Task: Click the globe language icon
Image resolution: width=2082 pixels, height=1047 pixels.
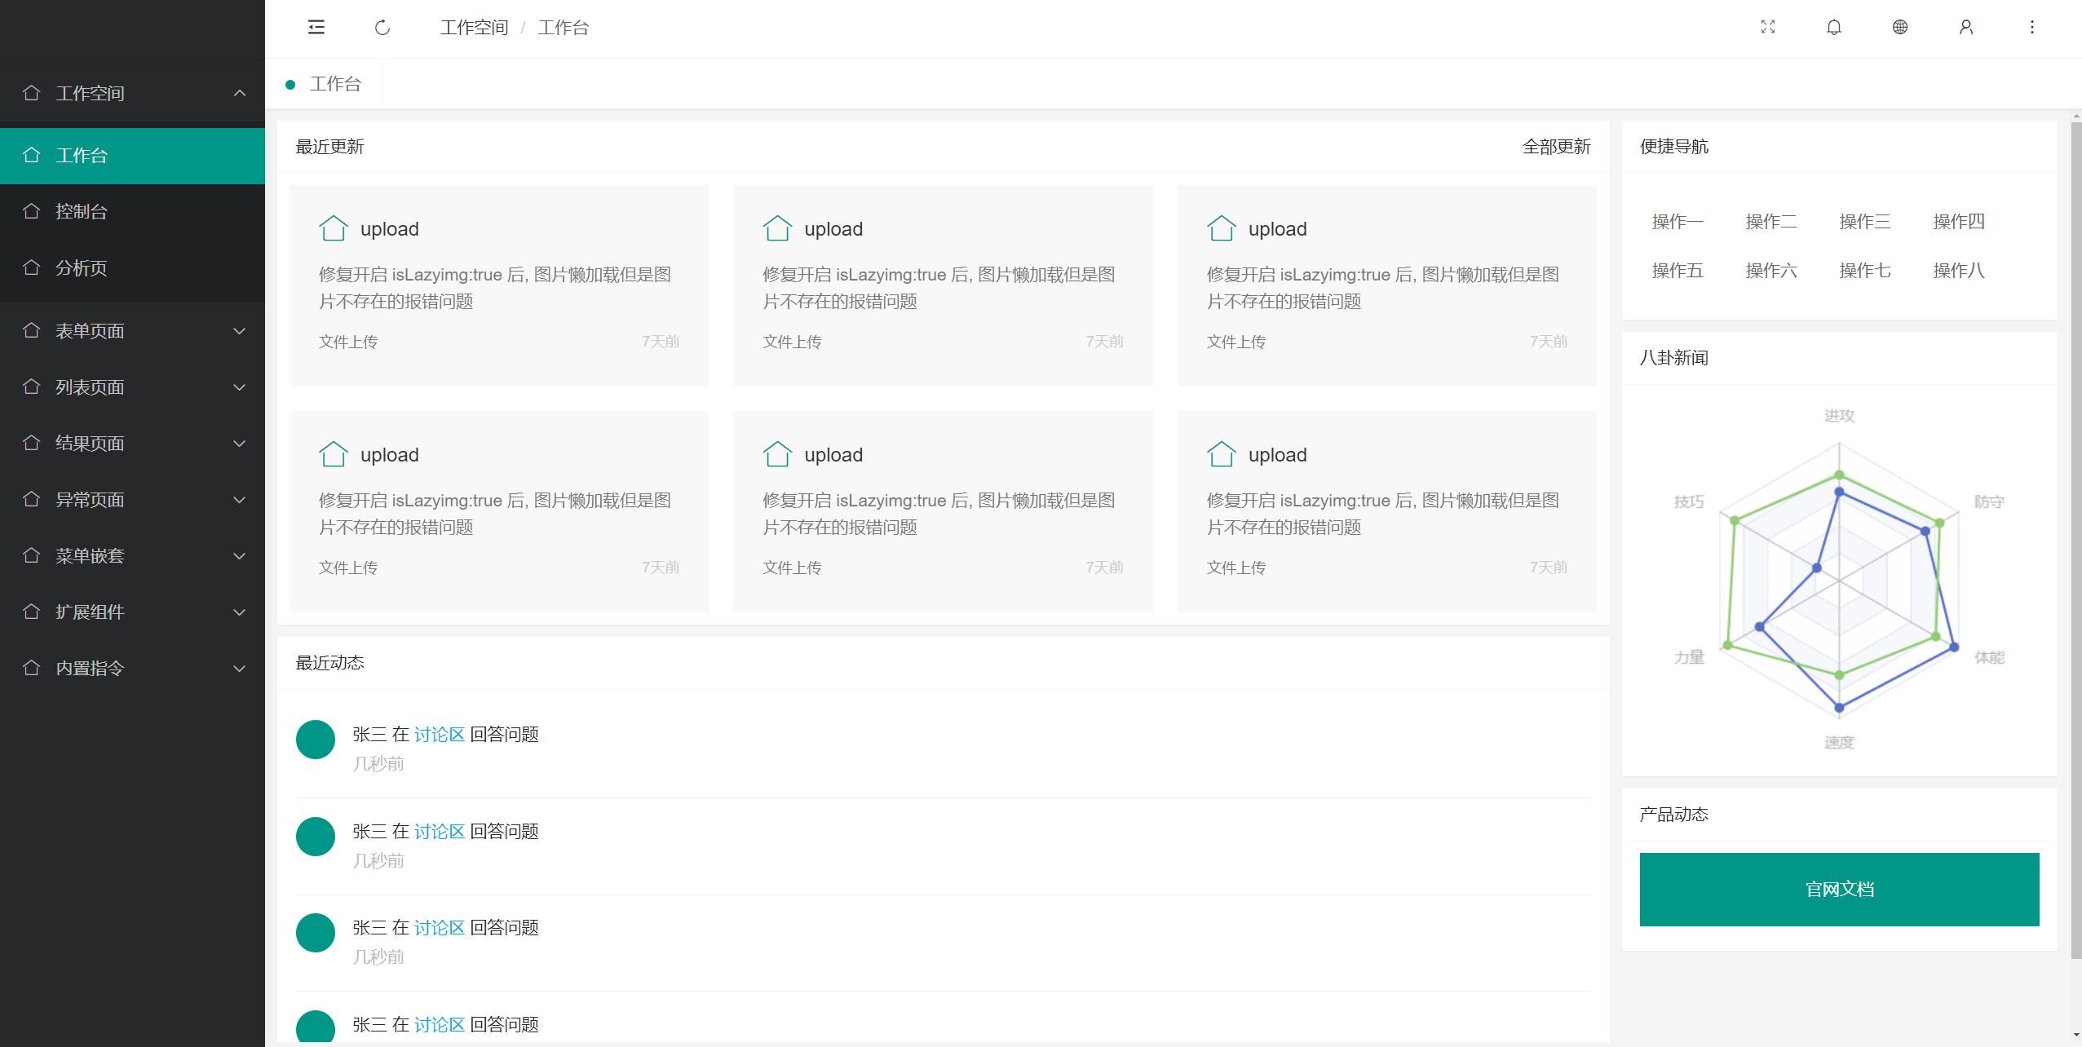Action: (1899, 27)
